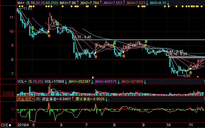Click the MA parameters (5,10,20,30,60,250)
The height and width of the screenshot is (128, 205).
pyautogui.click(x=42, y=3)
